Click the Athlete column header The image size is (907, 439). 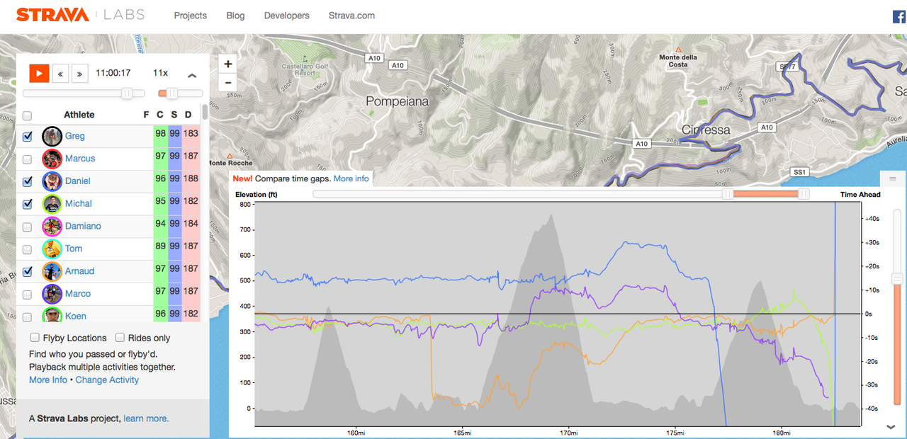(x=79, y=115)
